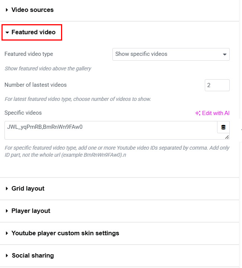Screen dimensions: 242x268
Task: Click the triangle arrow beside Grid layout
Action: (7, 189)
